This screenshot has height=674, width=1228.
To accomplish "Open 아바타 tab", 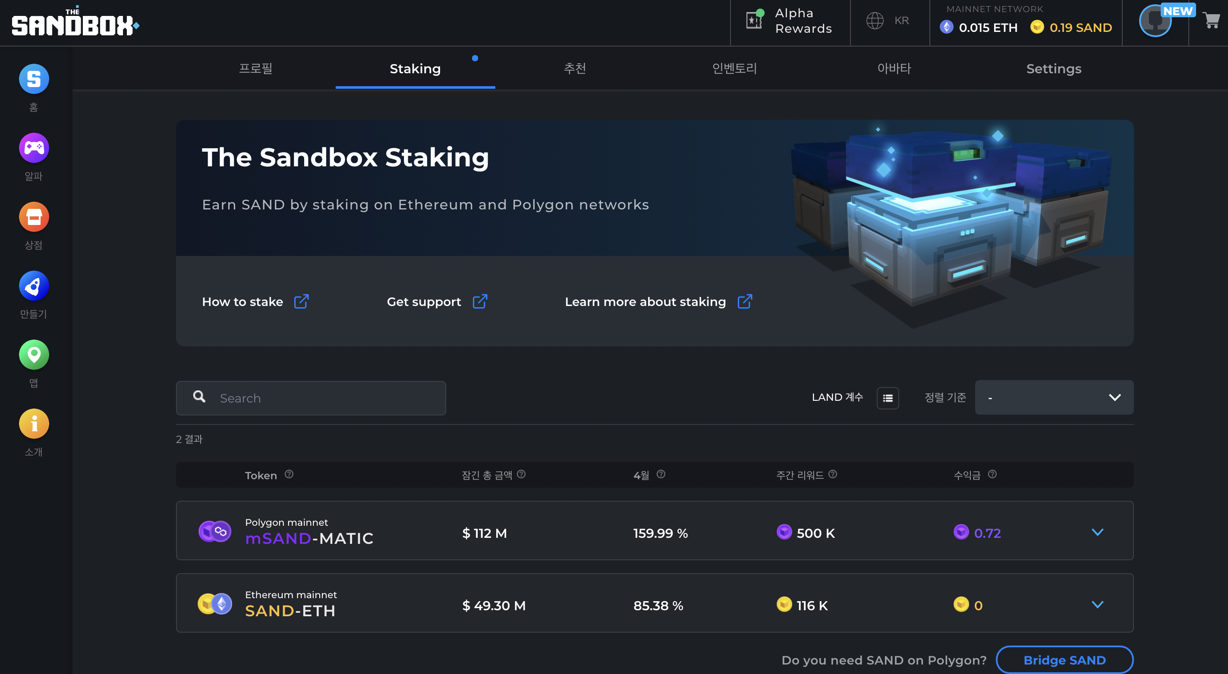I will click(894, 69).
